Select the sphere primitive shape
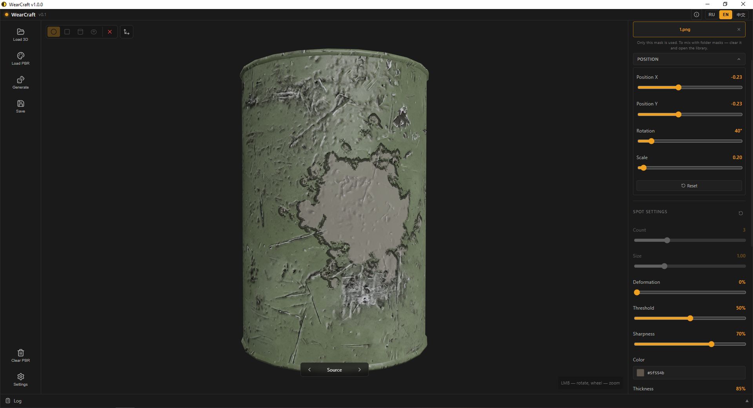 [54, 32]
